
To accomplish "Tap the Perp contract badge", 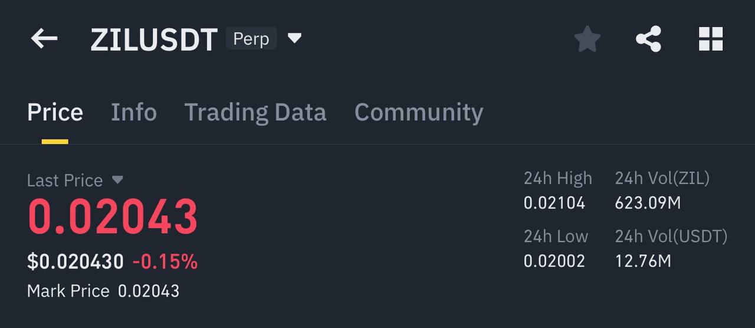I will tap(251, 39).
